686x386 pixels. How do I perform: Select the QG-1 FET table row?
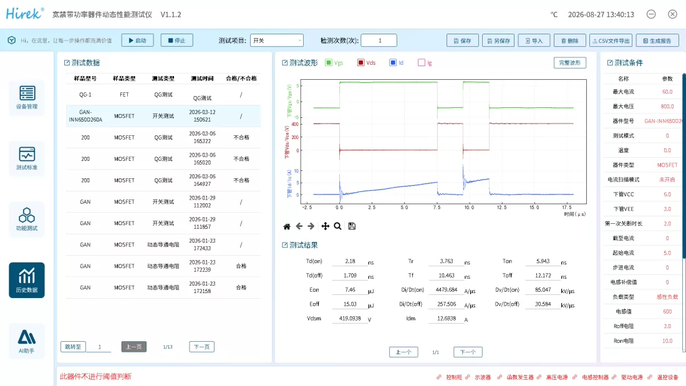click(163, 95)
